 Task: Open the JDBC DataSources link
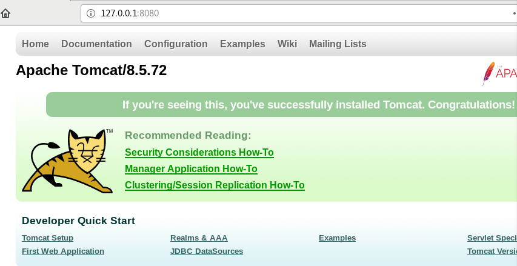(207, 251)
